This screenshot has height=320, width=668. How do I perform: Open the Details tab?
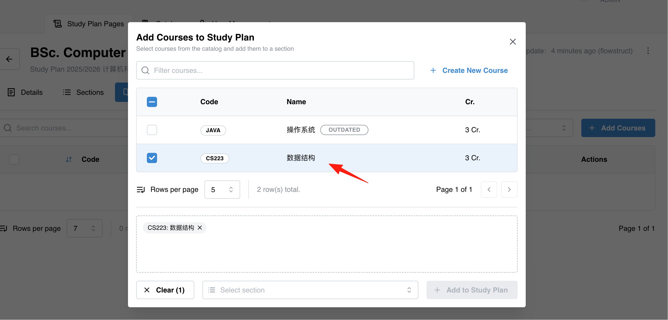[25, 92]
